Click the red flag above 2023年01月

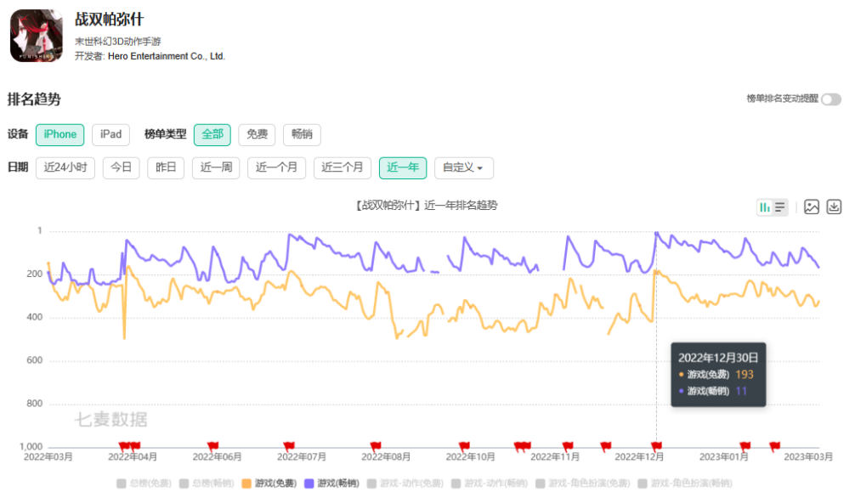click(x=745, y=447)
